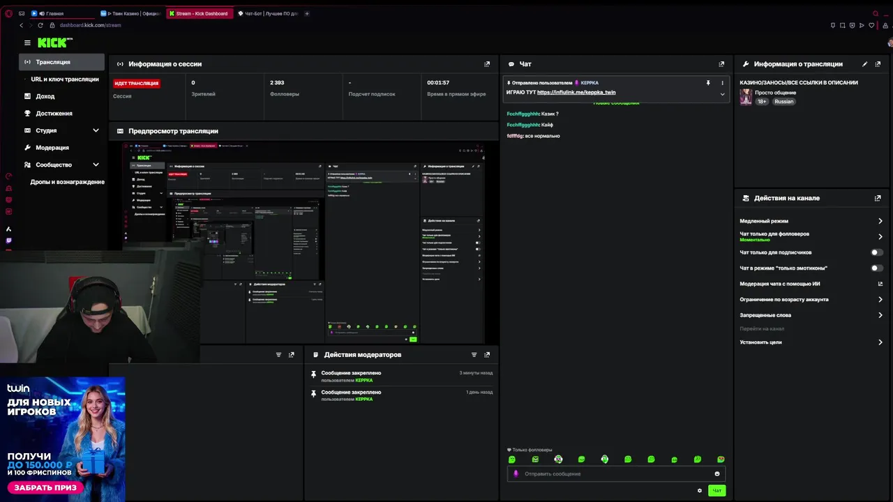The image size is (893, 502).
Task: Open chat settings gear icon
Action: point(700,491)
